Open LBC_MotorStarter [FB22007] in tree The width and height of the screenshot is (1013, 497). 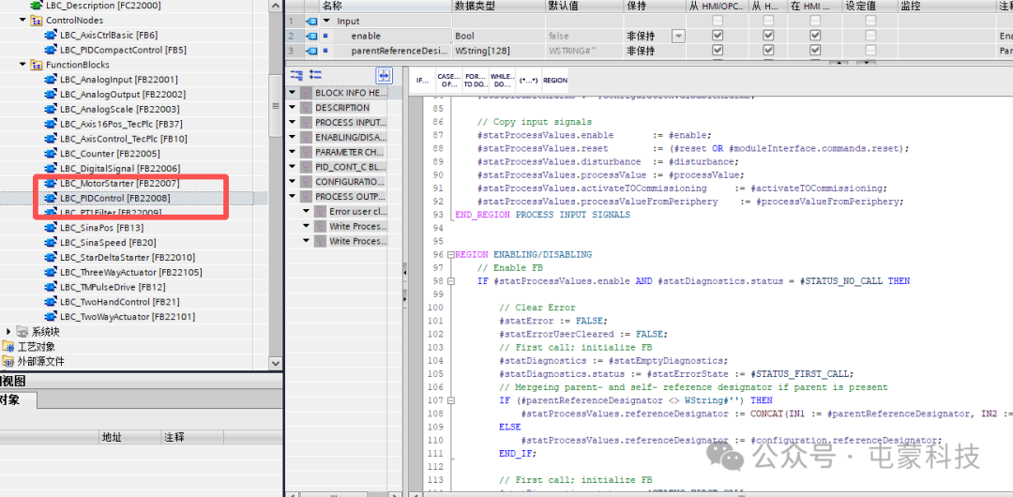click(119, 183)
